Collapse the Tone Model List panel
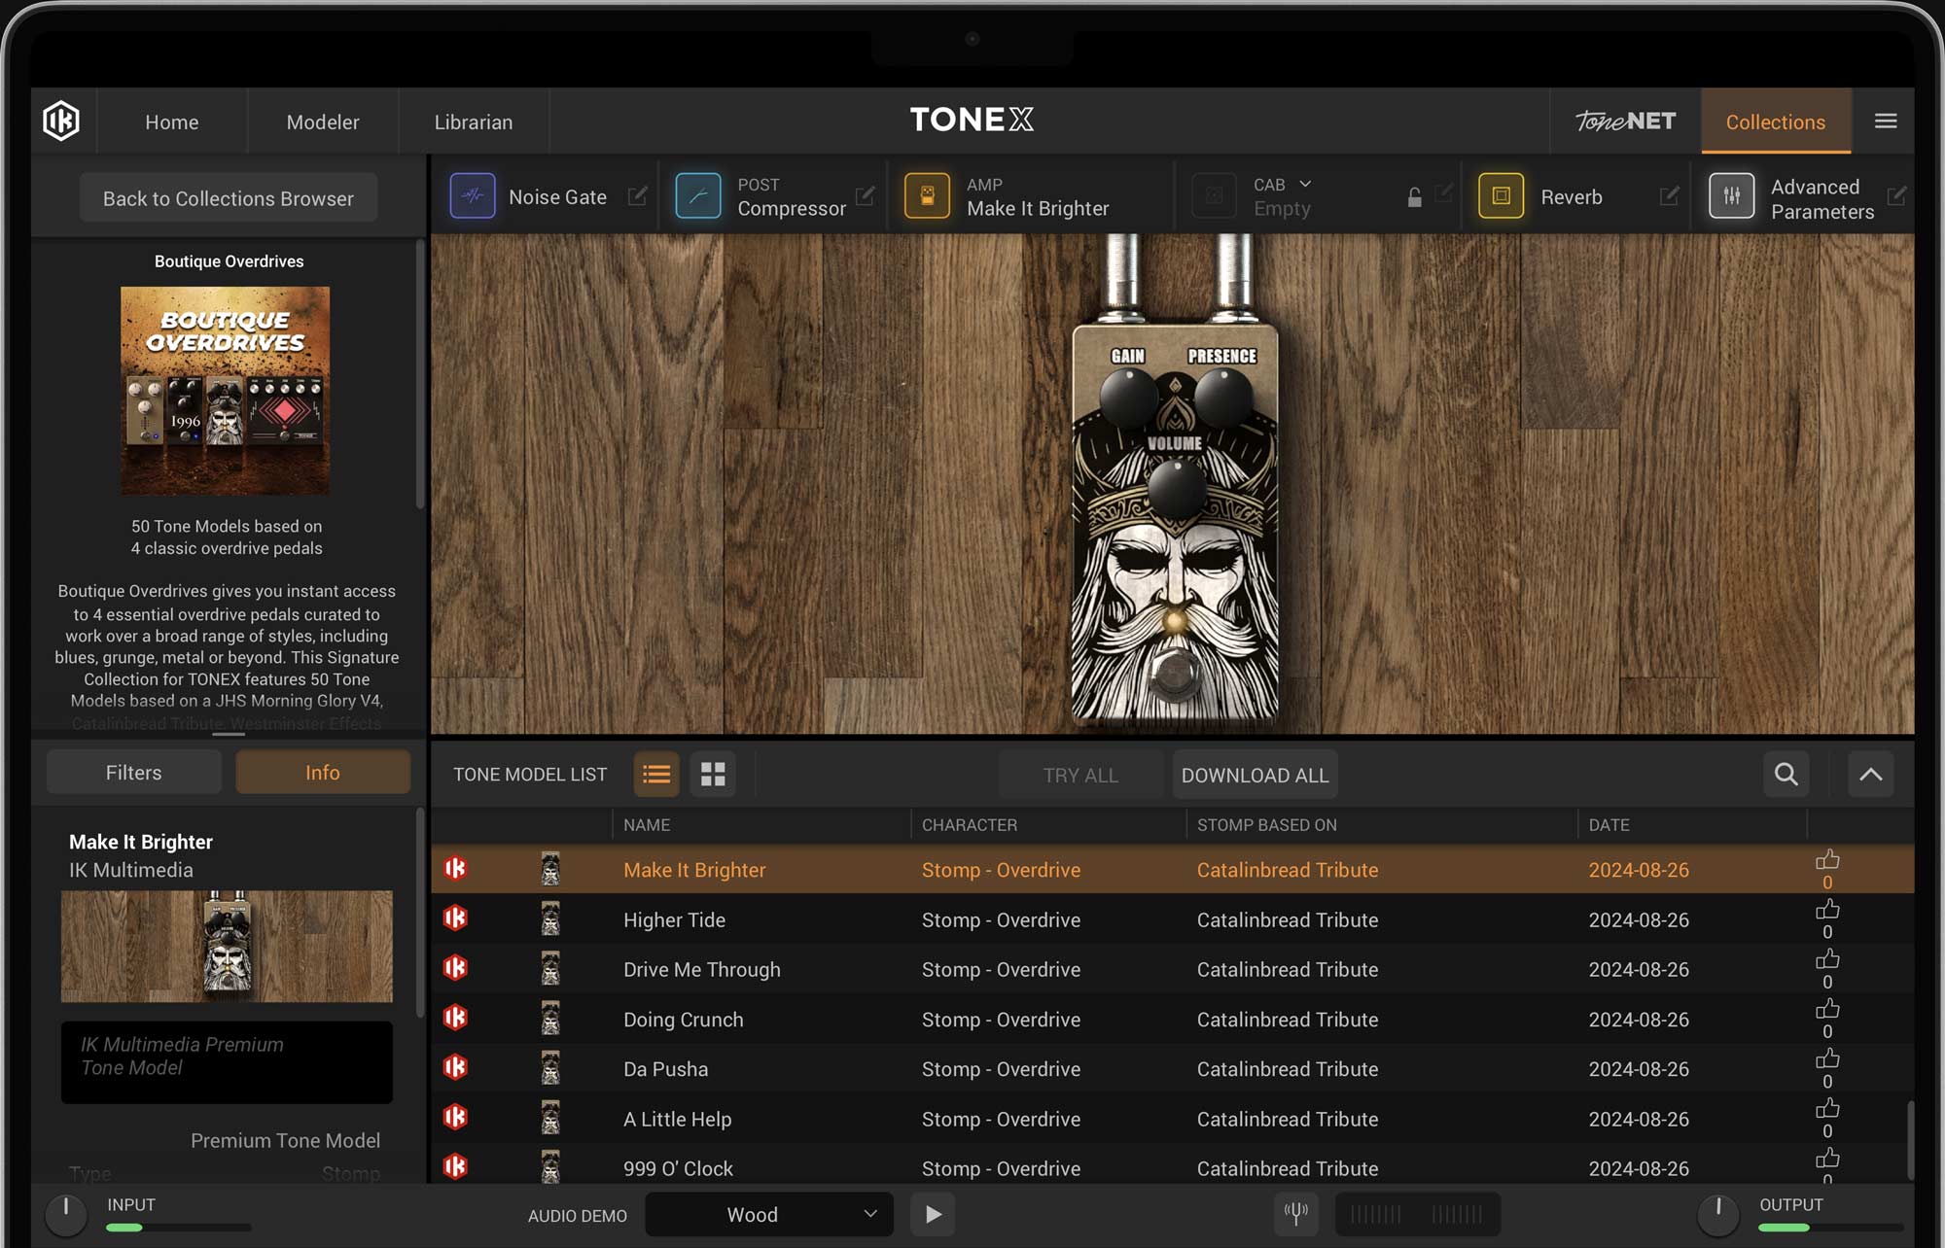Viewport: 1945px width, 1248px height. pos(1870,774)
